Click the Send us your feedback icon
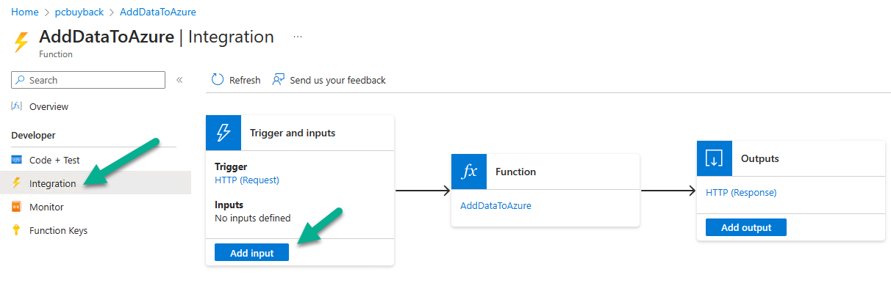This screenshot has width=891, height=283. tap(278, 79)
